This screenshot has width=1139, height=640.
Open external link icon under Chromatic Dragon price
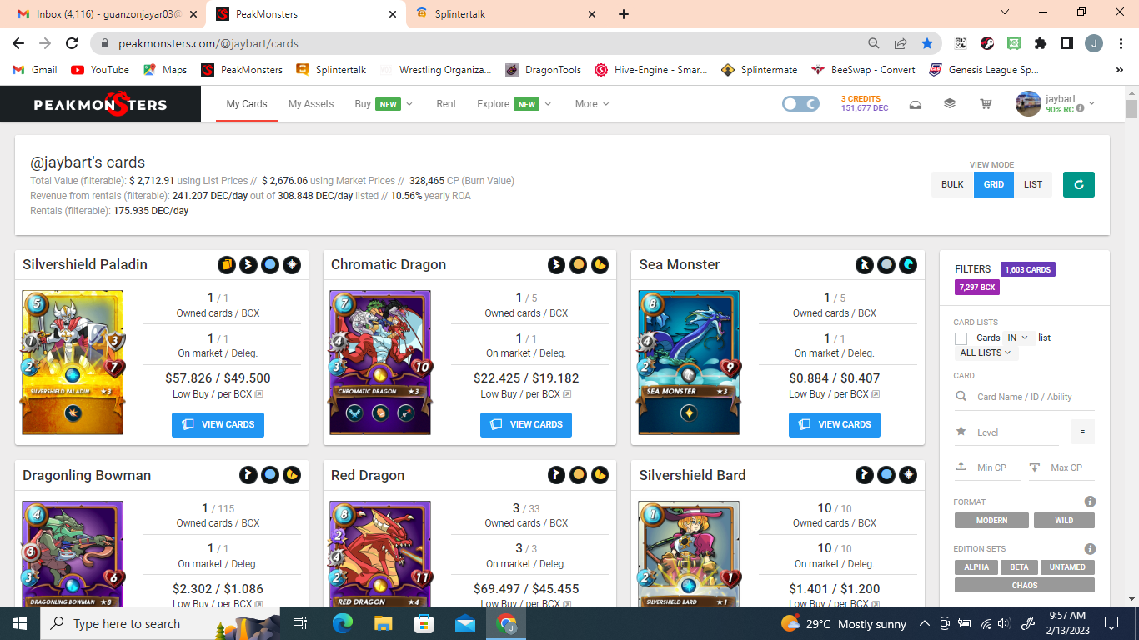567,394
